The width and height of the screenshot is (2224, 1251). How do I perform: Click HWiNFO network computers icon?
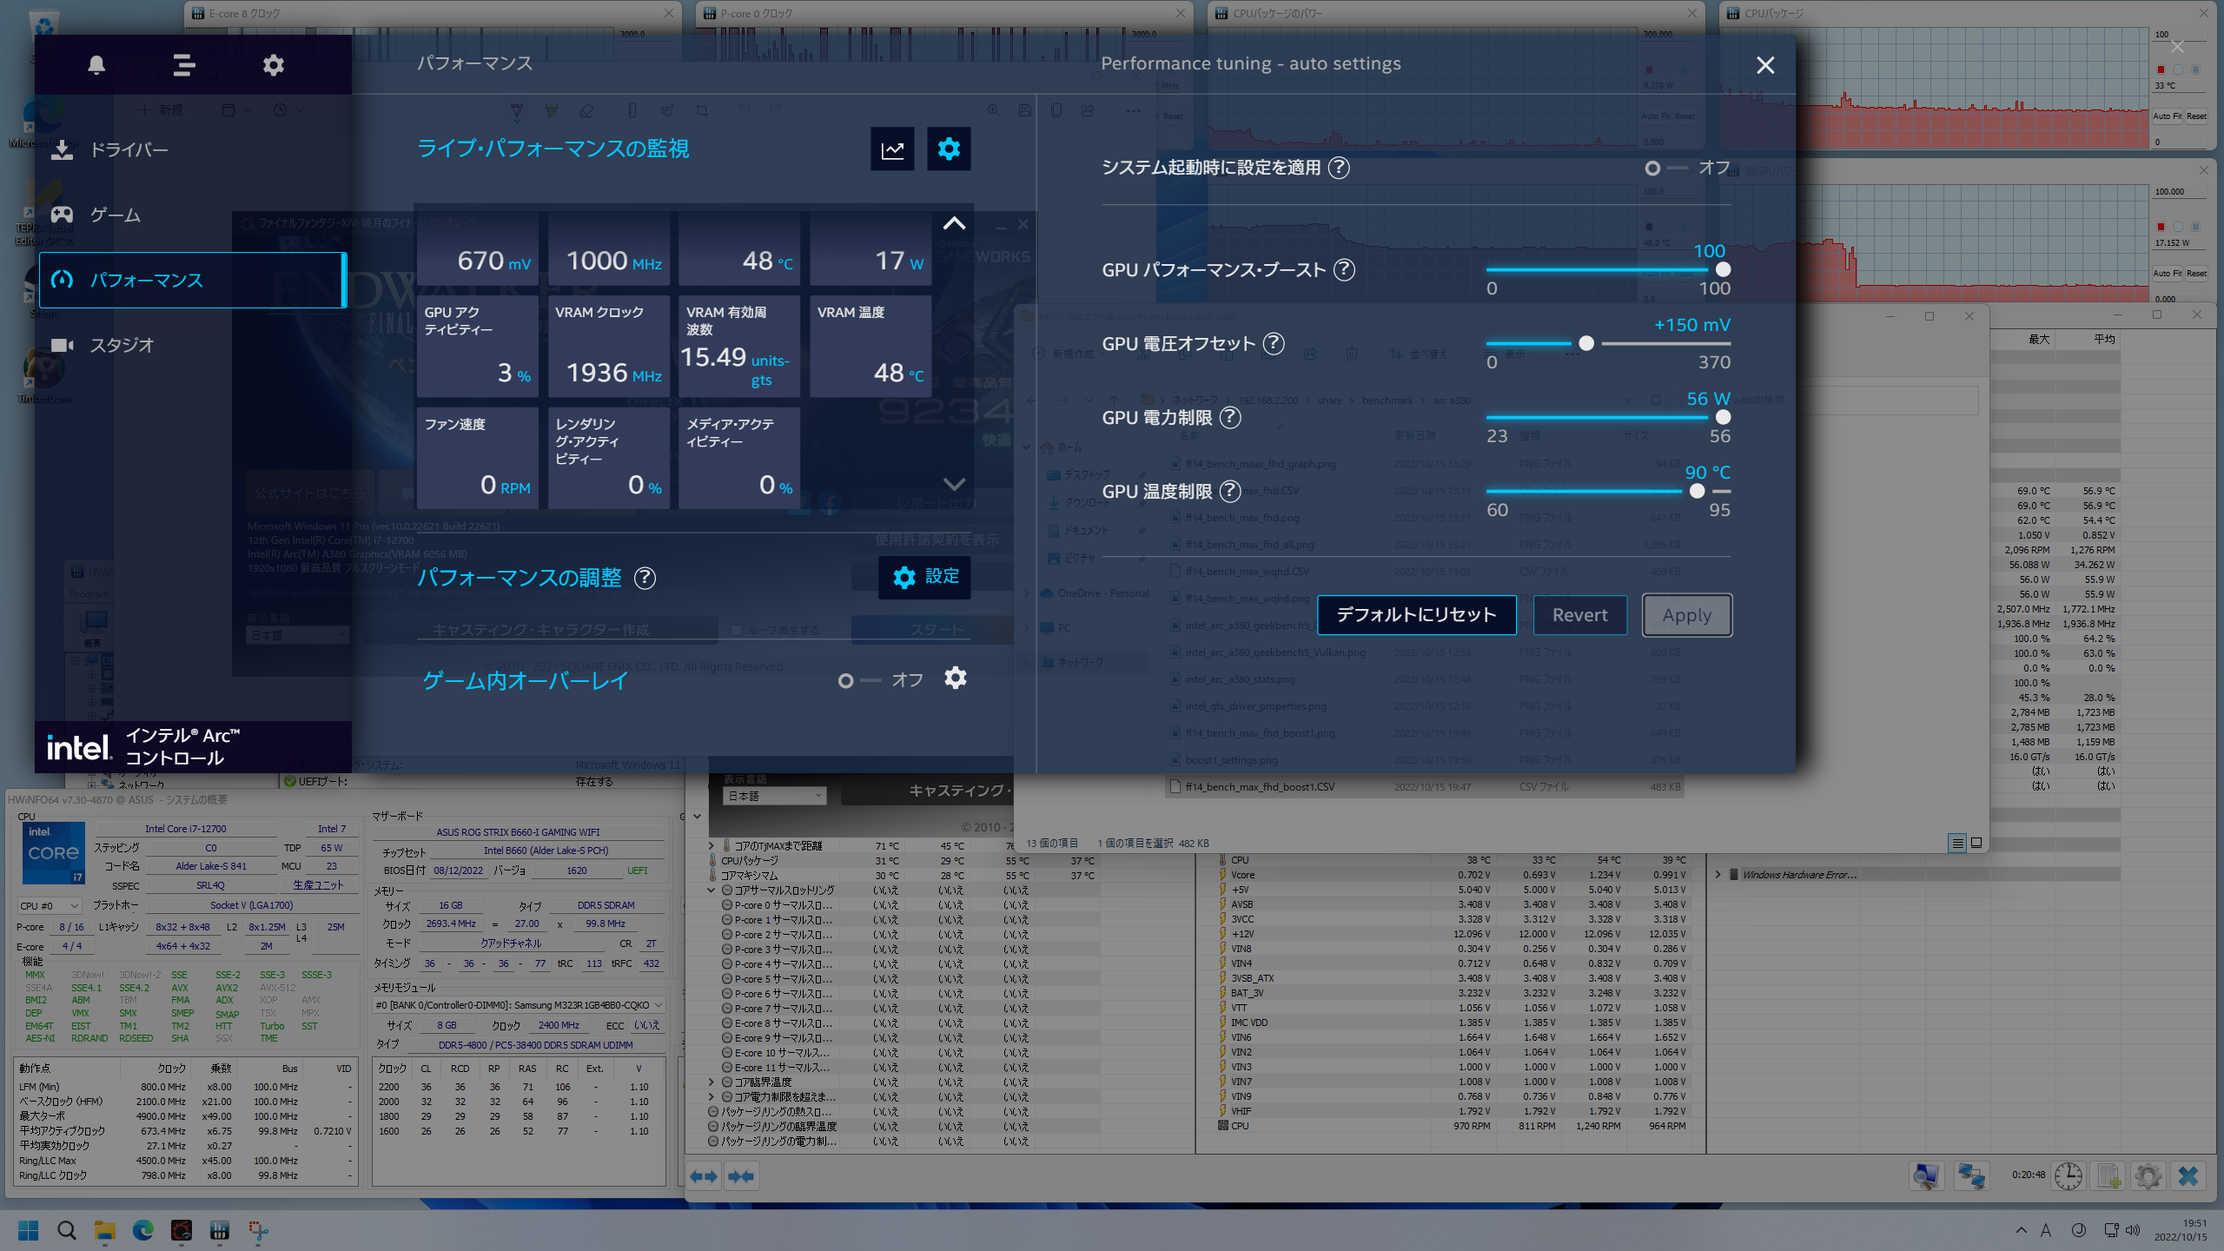point(1971,1176)
